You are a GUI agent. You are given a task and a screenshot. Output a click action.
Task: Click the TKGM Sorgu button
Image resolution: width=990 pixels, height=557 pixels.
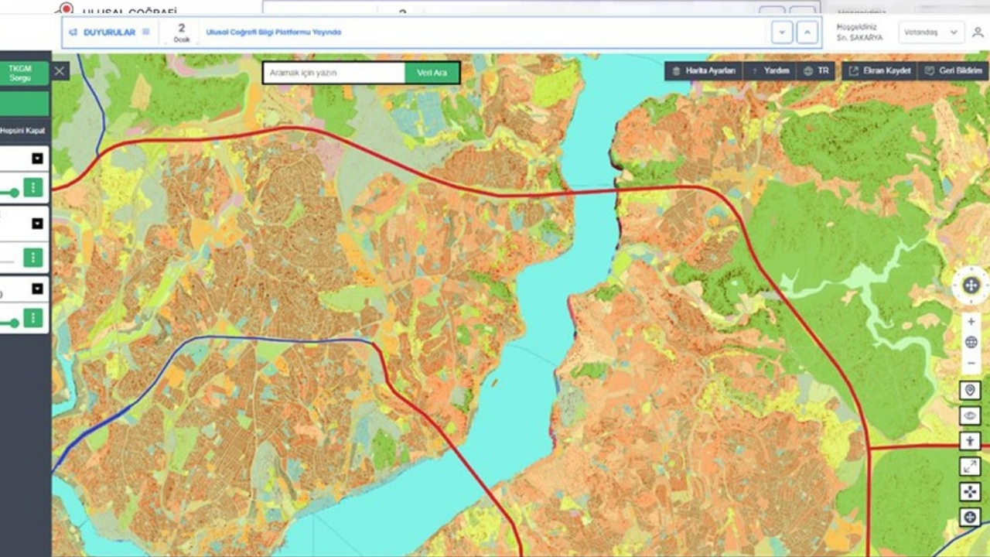[20, 73]
